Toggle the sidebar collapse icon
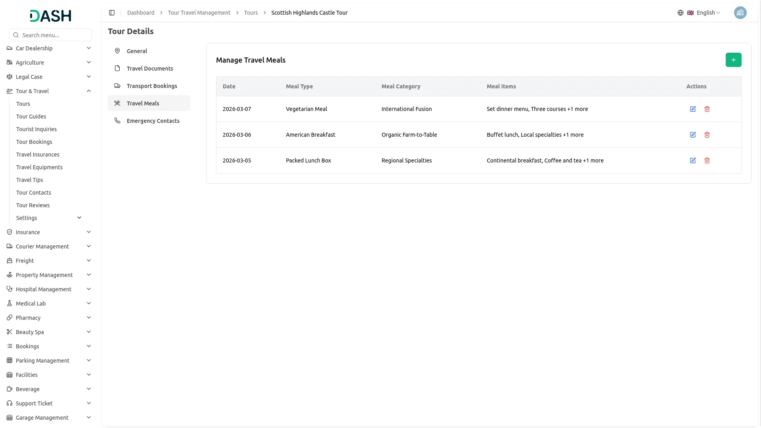Image resolution: width=761 pixels, height=428 pixels. click(112, 13)
